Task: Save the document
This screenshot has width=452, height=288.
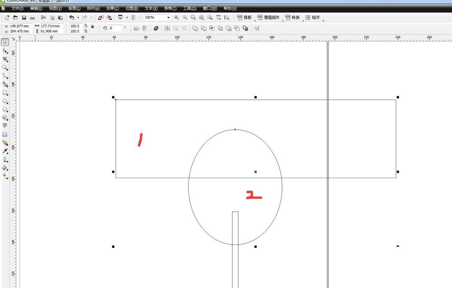Action: tap(24, 18)
